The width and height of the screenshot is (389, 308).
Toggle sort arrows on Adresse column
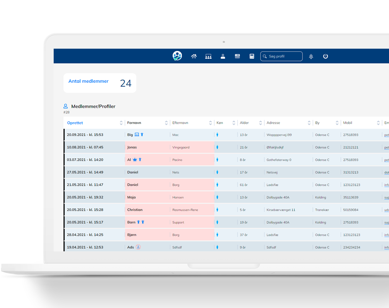309,123
